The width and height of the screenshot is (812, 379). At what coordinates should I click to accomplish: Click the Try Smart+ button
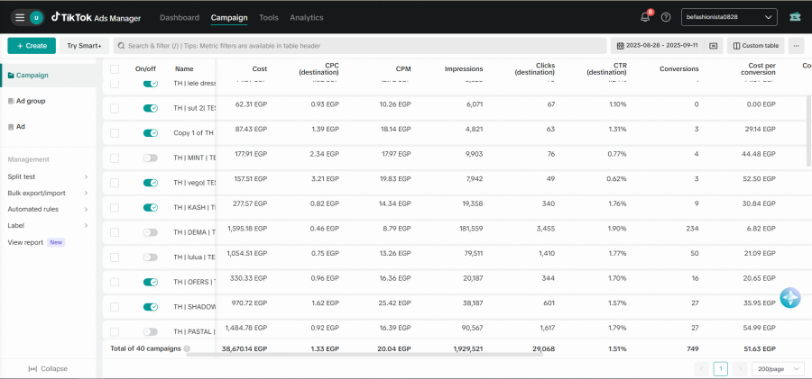[85, 46]
